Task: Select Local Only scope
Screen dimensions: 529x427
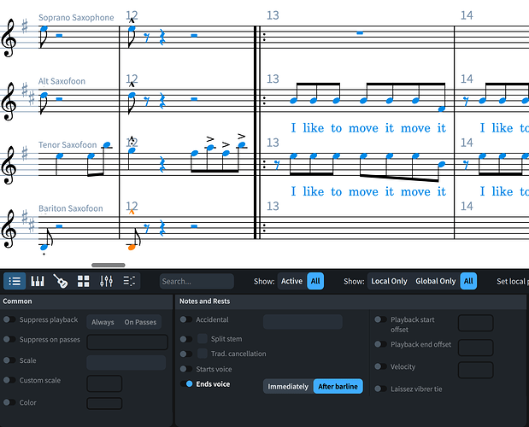Action: click(x=389, y=281)
